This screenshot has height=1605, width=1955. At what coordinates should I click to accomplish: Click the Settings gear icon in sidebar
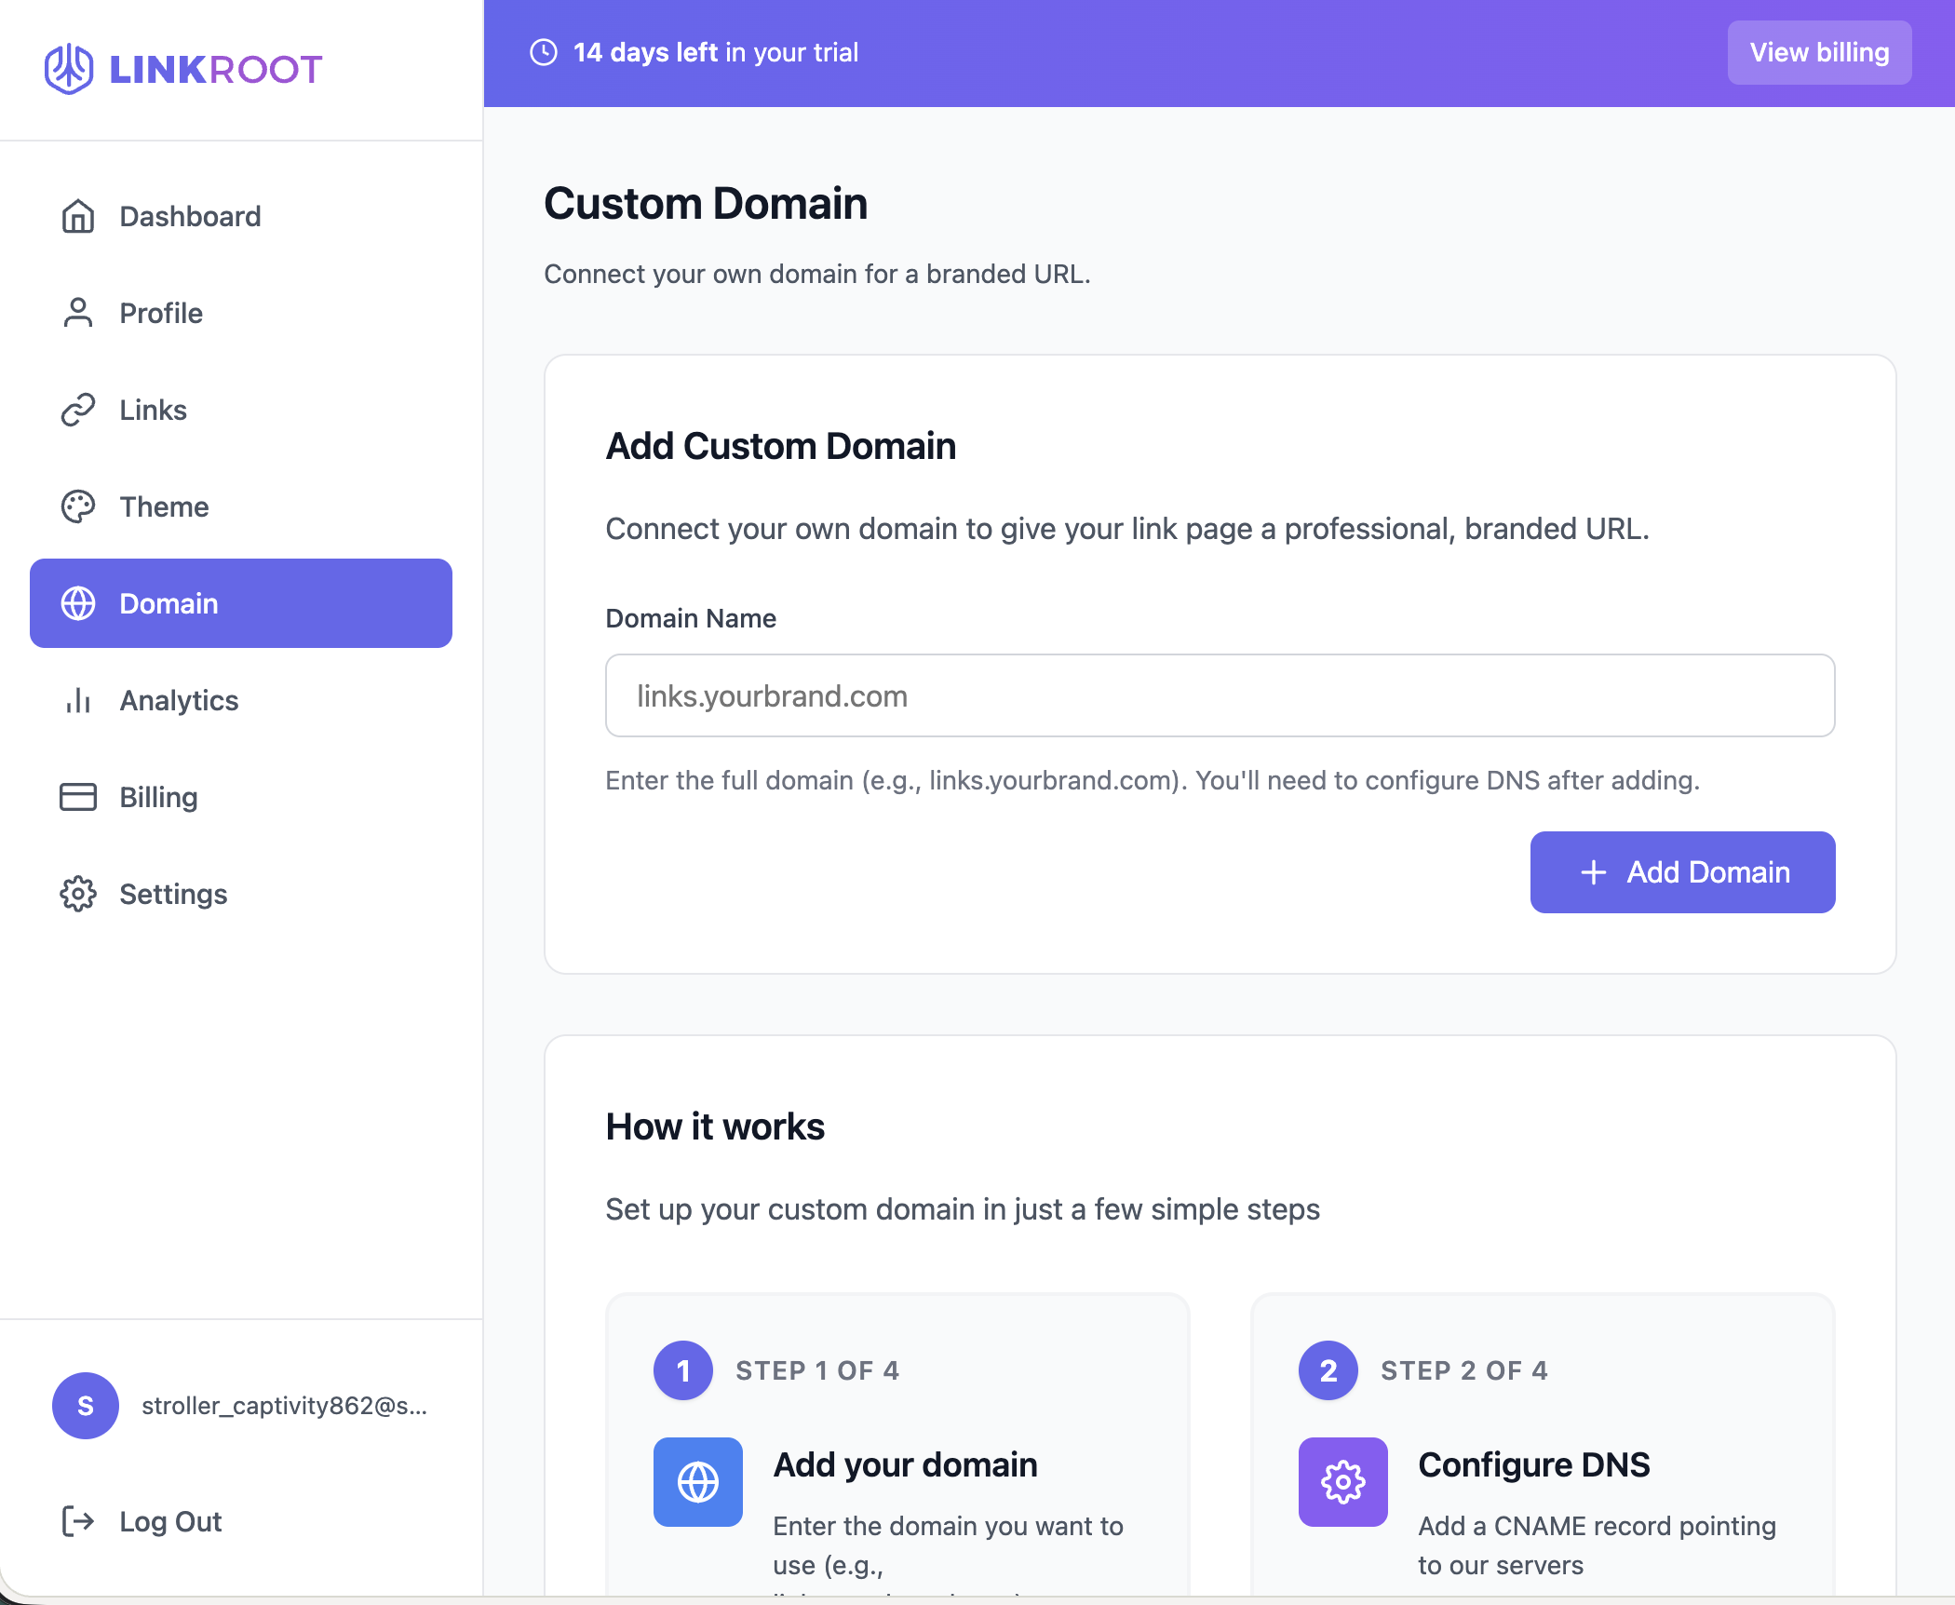pyautogui.click(x=78, y=894)
